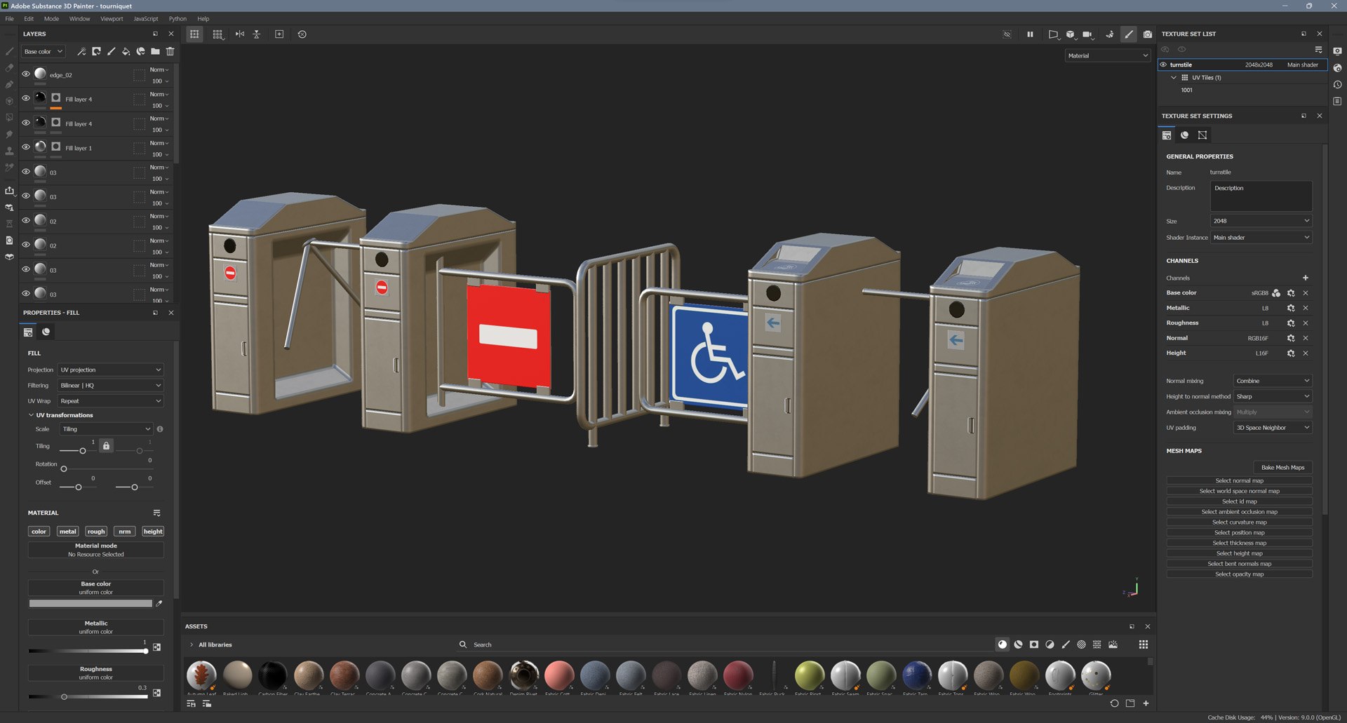Open the Edit menu
The image size is (1347, 723).
coord(29,19)
